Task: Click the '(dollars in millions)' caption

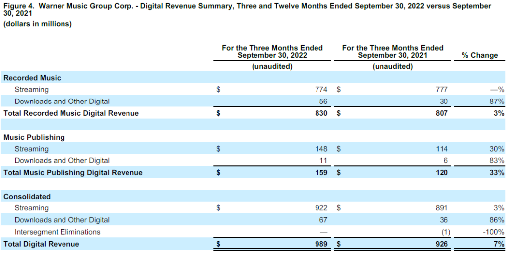Action: tap(38, 24)
